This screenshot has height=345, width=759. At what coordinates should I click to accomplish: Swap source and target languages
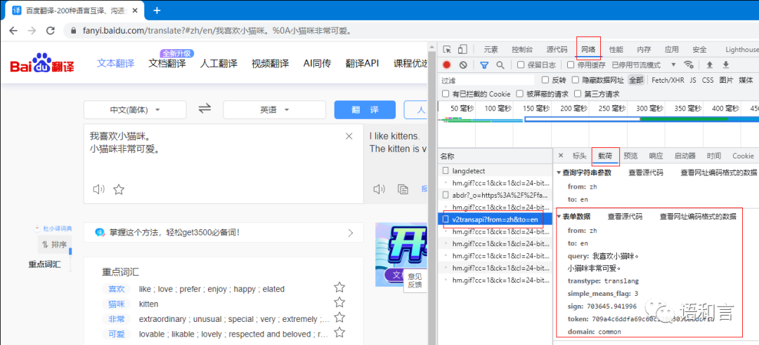click(x=205, y=109)
